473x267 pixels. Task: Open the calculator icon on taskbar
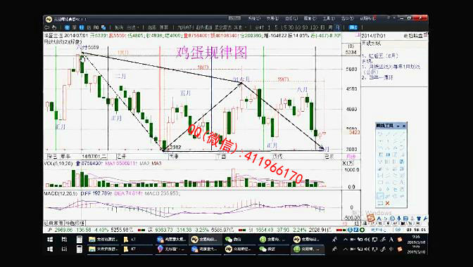pos(80,240)
